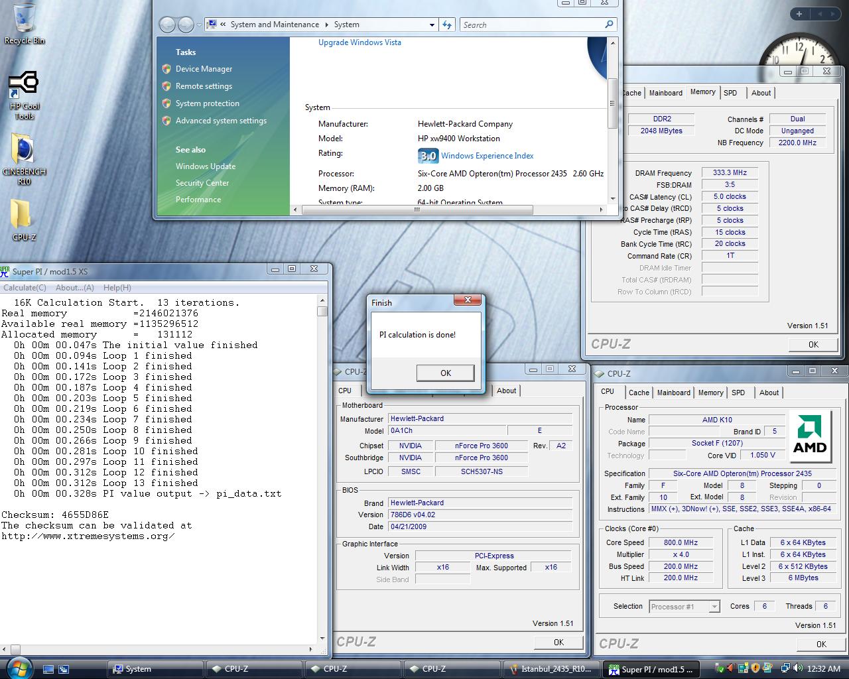Click OK in the Finish dialog
The image size is (849, 679).
(x=446, y=373)
